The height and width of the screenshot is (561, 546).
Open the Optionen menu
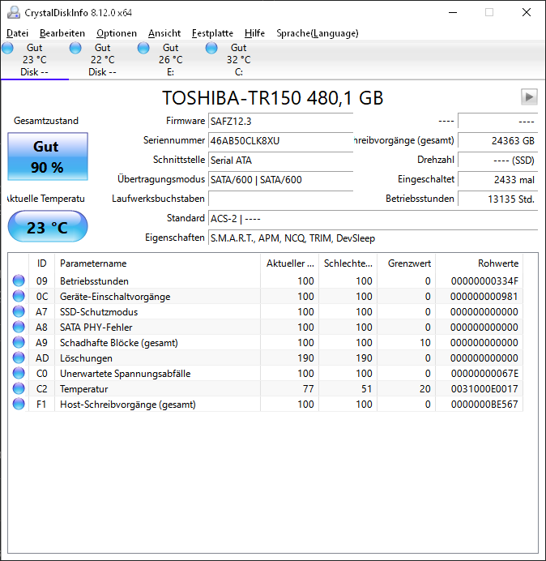117,33
